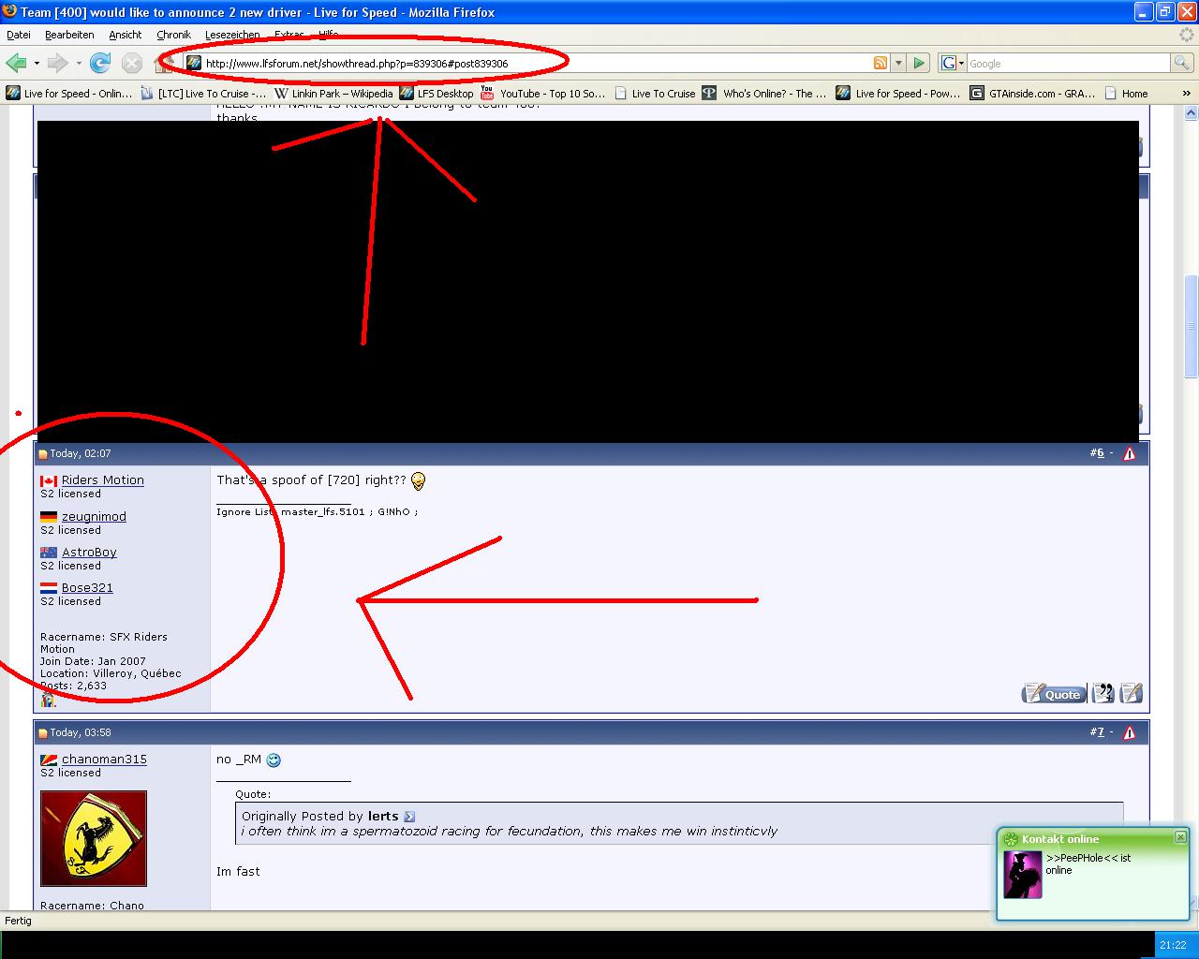Focus the Google search box
This screenshot has height=959, width=1199.
(1068, 64)
